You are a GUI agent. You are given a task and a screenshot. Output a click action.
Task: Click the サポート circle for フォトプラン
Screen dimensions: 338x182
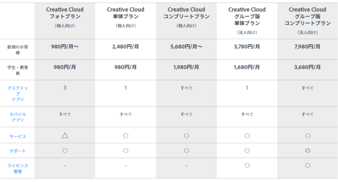(65, 150)
